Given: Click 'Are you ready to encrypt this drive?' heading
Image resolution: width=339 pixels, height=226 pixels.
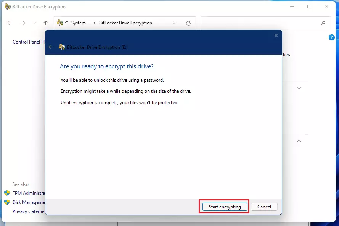Looking at the screenshot, I should pos(107,66).
